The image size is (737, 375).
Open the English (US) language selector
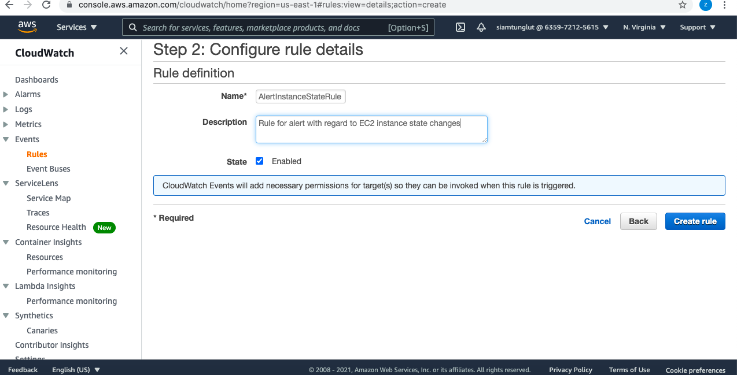(76, 370)
